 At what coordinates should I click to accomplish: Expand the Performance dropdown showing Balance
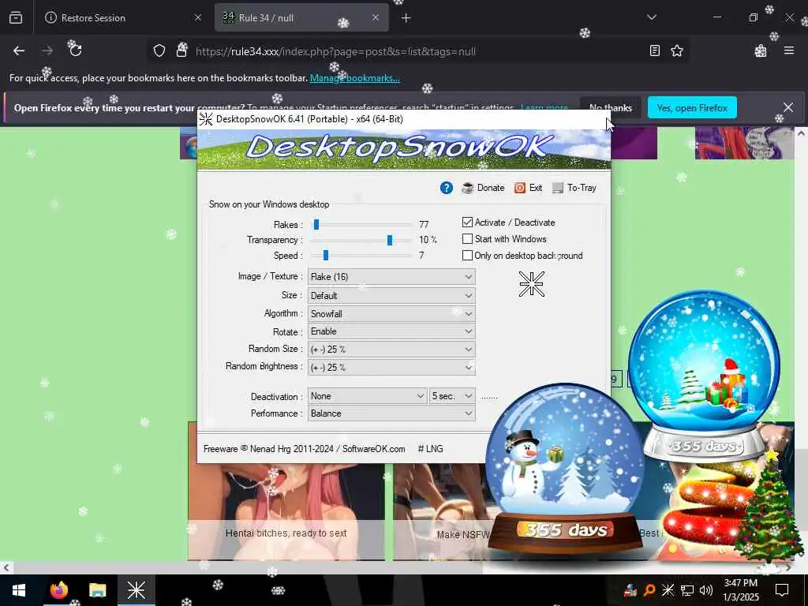pyautogui.click(x=391, y=413)
